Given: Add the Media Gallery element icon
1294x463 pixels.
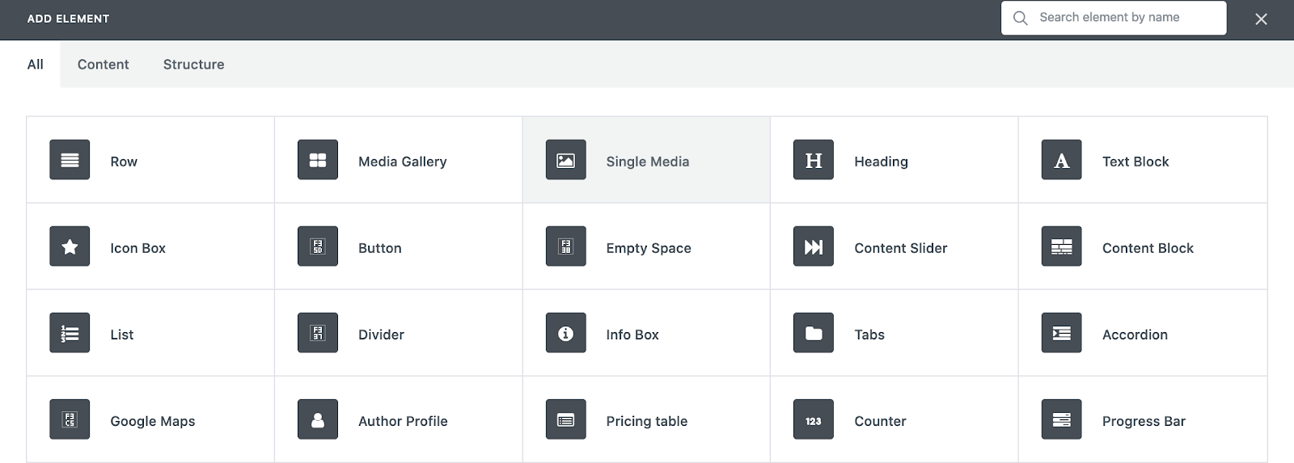Looking at the screenshot, I should point(318,160).
